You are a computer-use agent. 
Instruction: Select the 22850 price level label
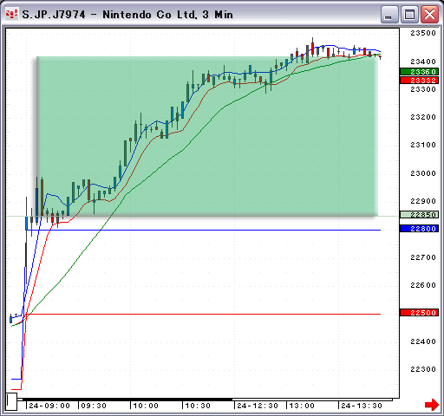[x=419, y=215]
